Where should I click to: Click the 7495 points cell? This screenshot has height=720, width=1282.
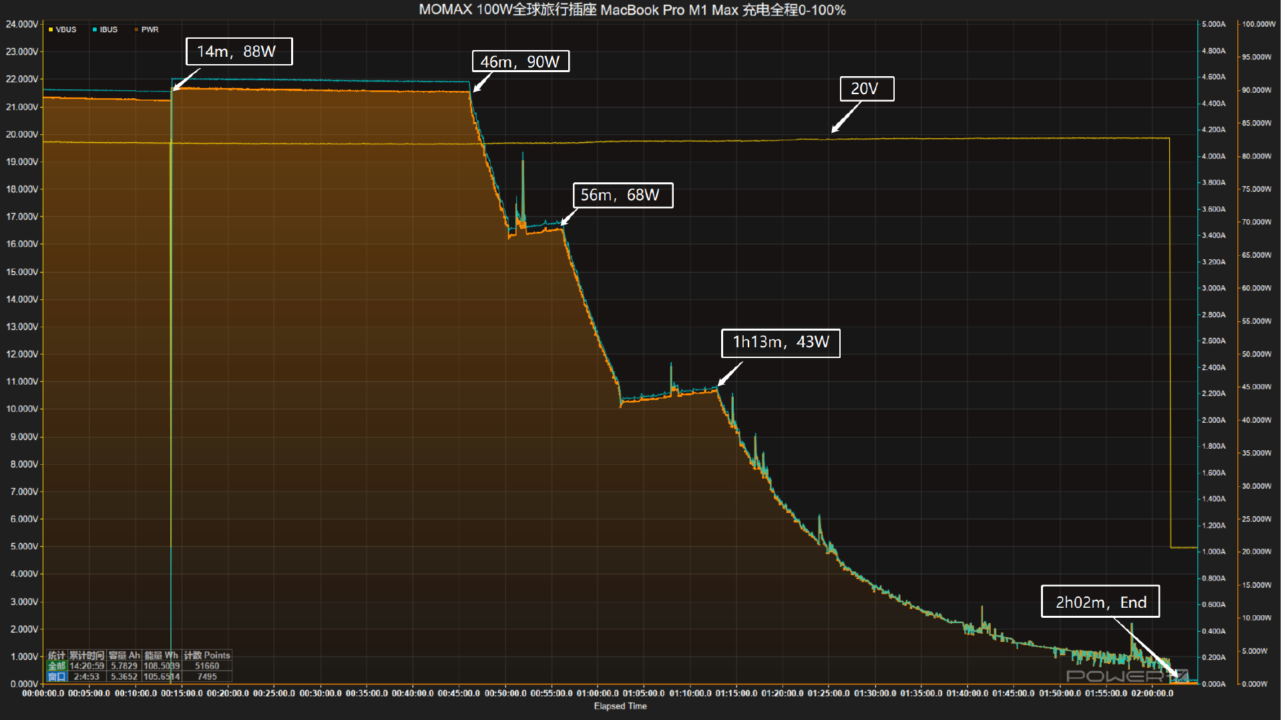[207, 677]
